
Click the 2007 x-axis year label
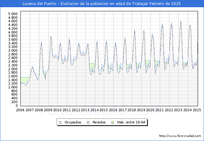(x=30, y=110)
